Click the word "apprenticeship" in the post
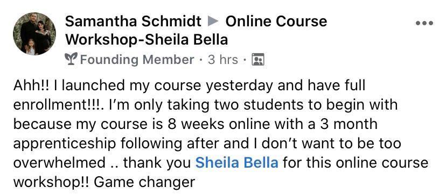This screenshot has width=446, height=194. [x=65, y=144]
